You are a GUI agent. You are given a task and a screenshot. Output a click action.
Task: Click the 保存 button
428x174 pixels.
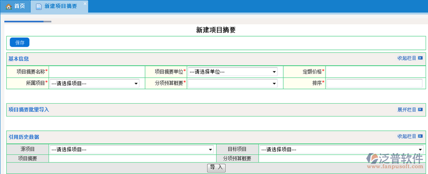coord(20,42)
